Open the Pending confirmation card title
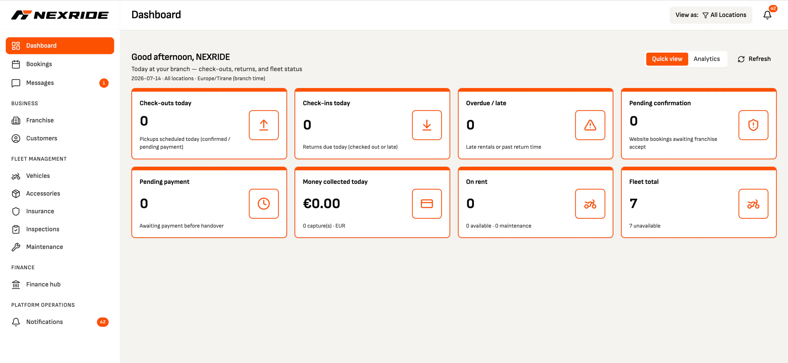The height and width of the screenshot is (363, 788). click(x=660, y=103)
